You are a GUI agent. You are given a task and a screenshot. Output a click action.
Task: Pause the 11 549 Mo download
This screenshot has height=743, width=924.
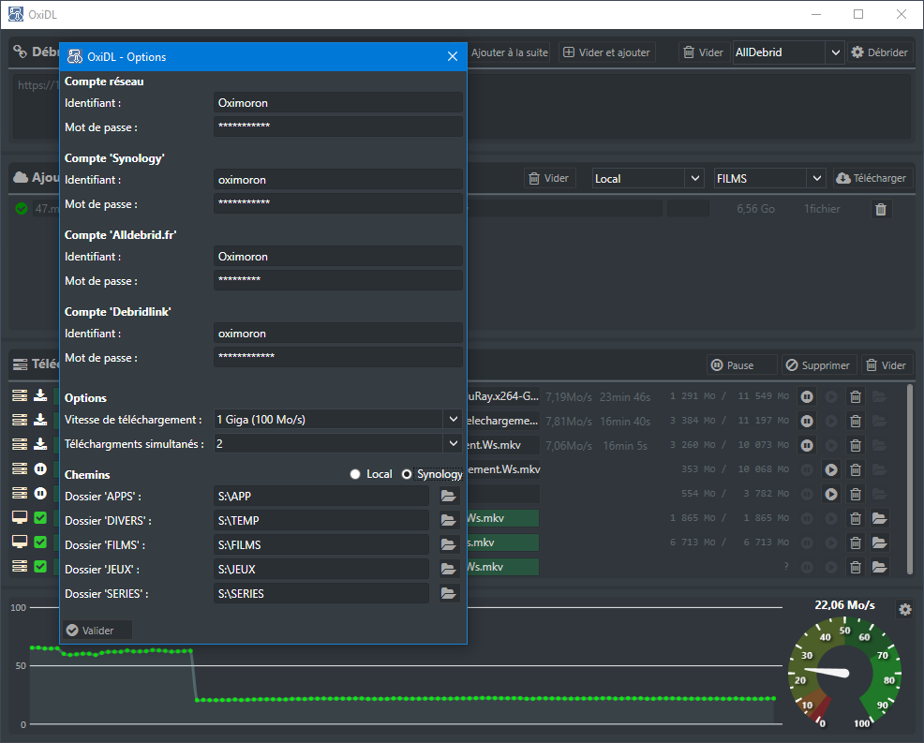(x=807, y=396)
